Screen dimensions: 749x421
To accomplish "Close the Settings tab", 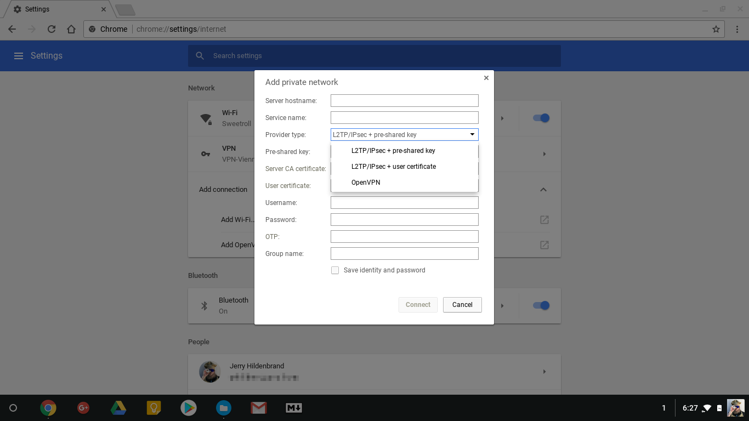I will (104, 9).
